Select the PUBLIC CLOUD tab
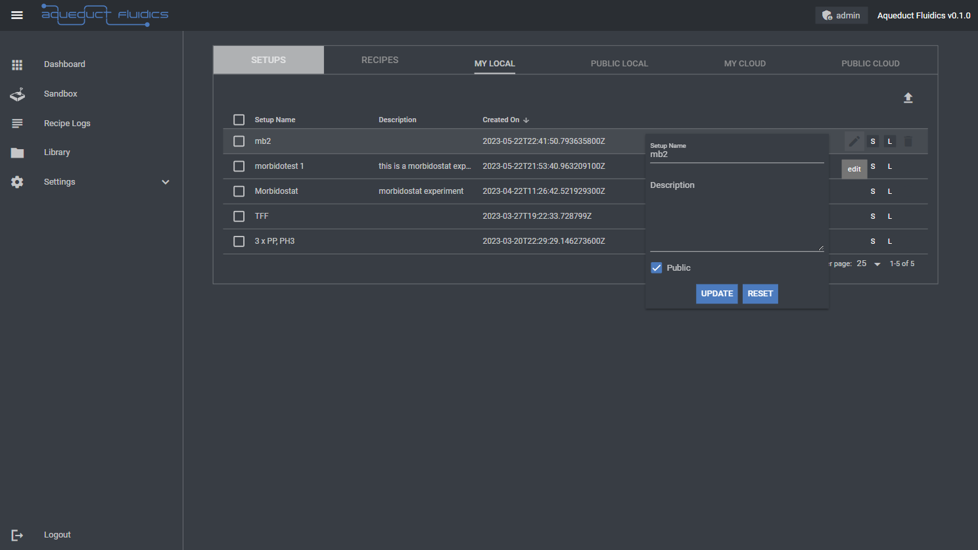Screen dimensions: 978x550 click(870, 64)
